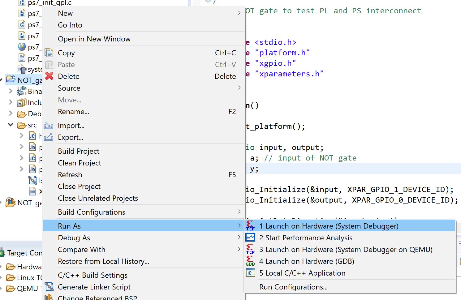Click Restore from Local History...

pos(103,261)
